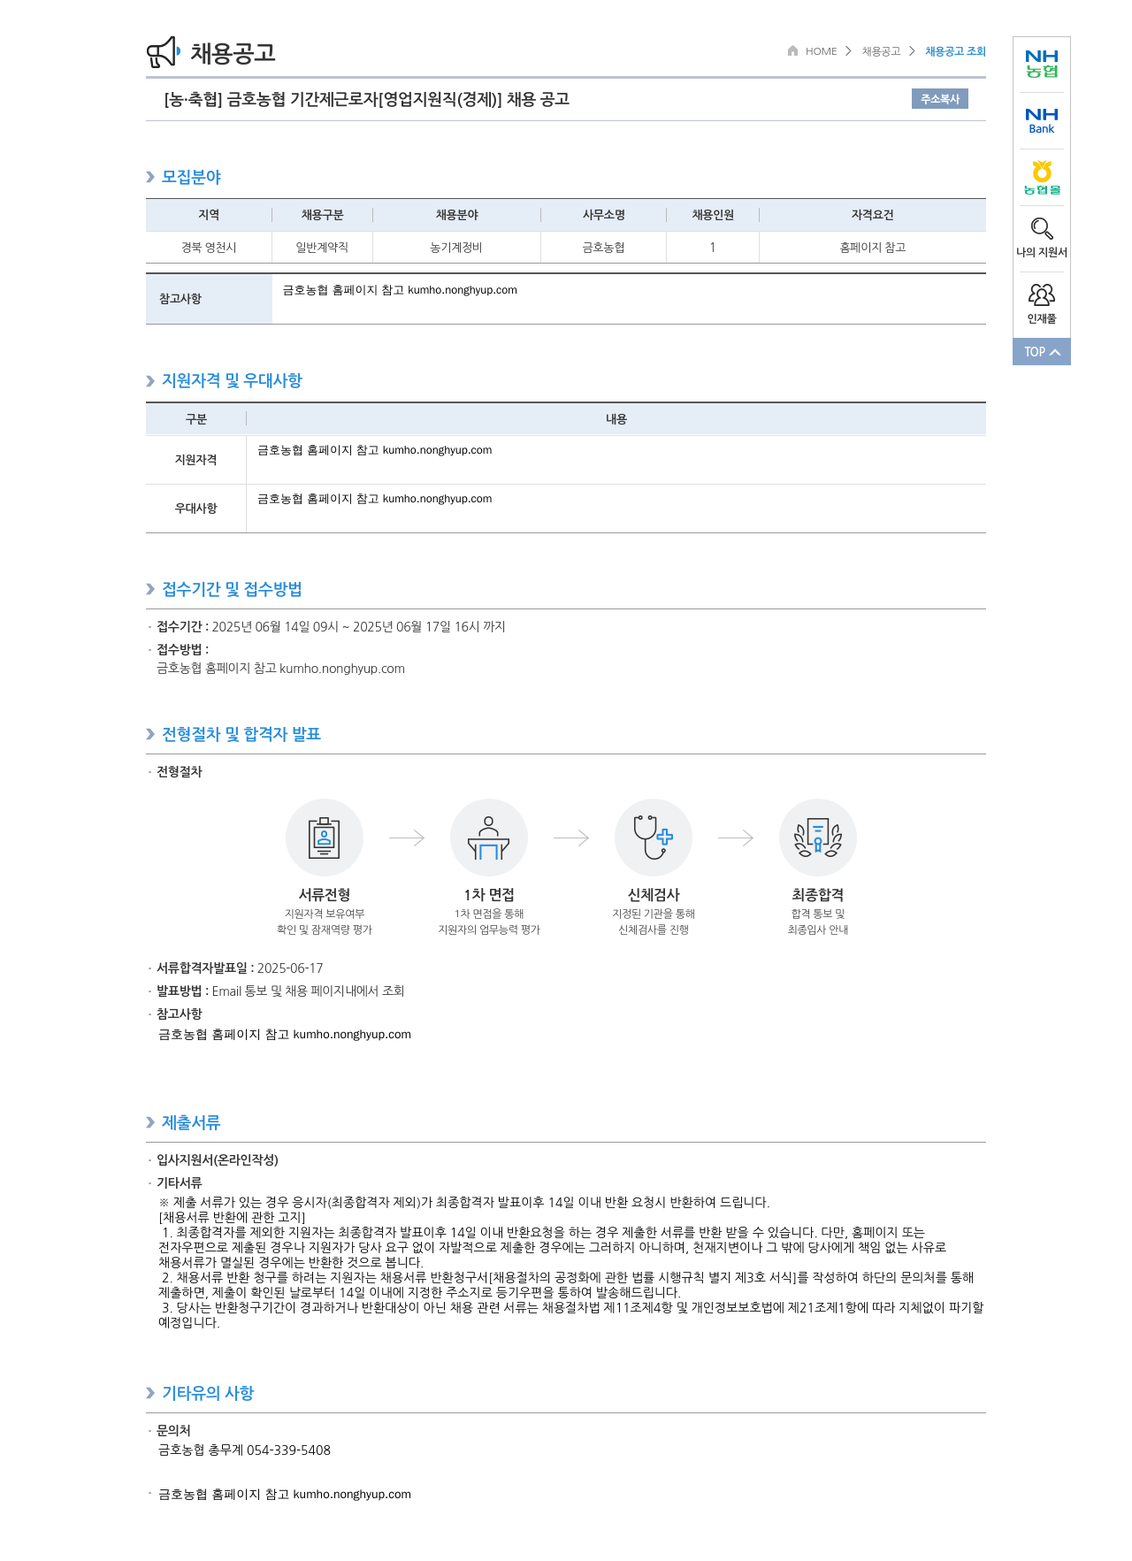Click the 발표방법 Email 통보 line
This screenshot has height=1561, width=1132.
point(280,991)
